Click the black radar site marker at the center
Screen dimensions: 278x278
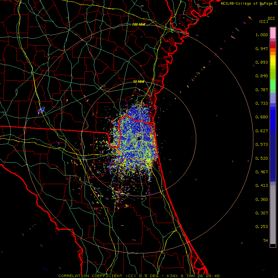coord(139,138)
